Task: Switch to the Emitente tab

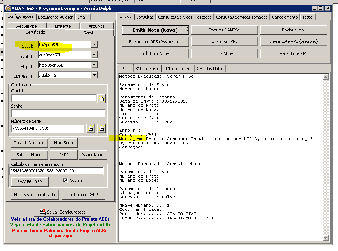Action: 63,26
